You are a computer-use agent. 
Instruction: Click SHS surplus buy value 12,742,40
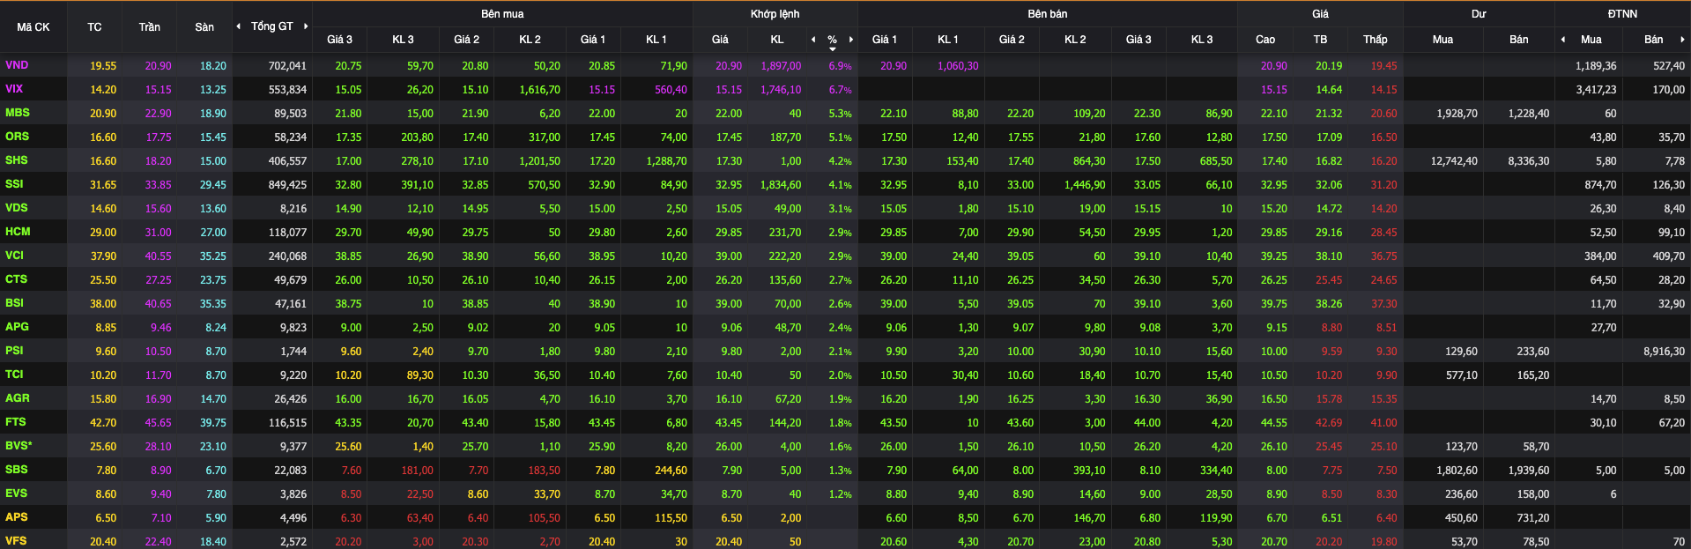(x=1454, y=161)
